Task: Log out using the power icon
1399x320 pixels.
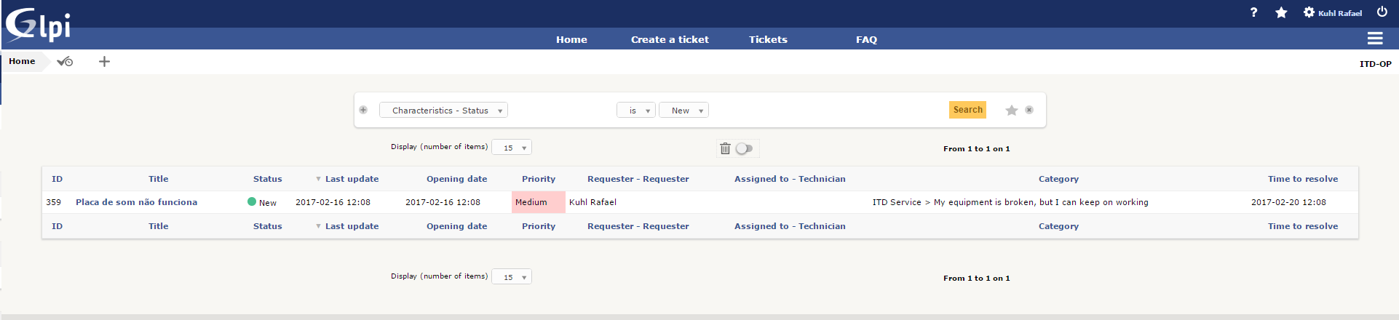Action: pos(1382,12)
